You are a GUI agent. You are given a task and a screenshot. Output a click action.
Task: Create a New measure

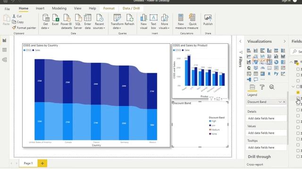click(181, 22)
